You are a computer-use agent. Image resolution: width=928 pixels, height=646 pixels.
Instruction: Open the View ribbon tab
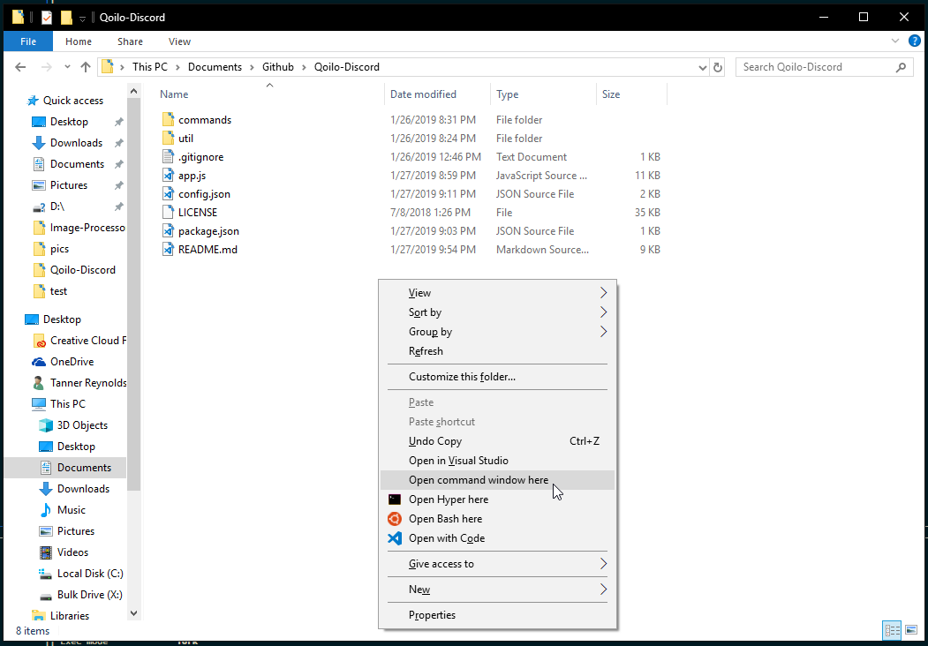pyautogui.click(x=179, y=41)
